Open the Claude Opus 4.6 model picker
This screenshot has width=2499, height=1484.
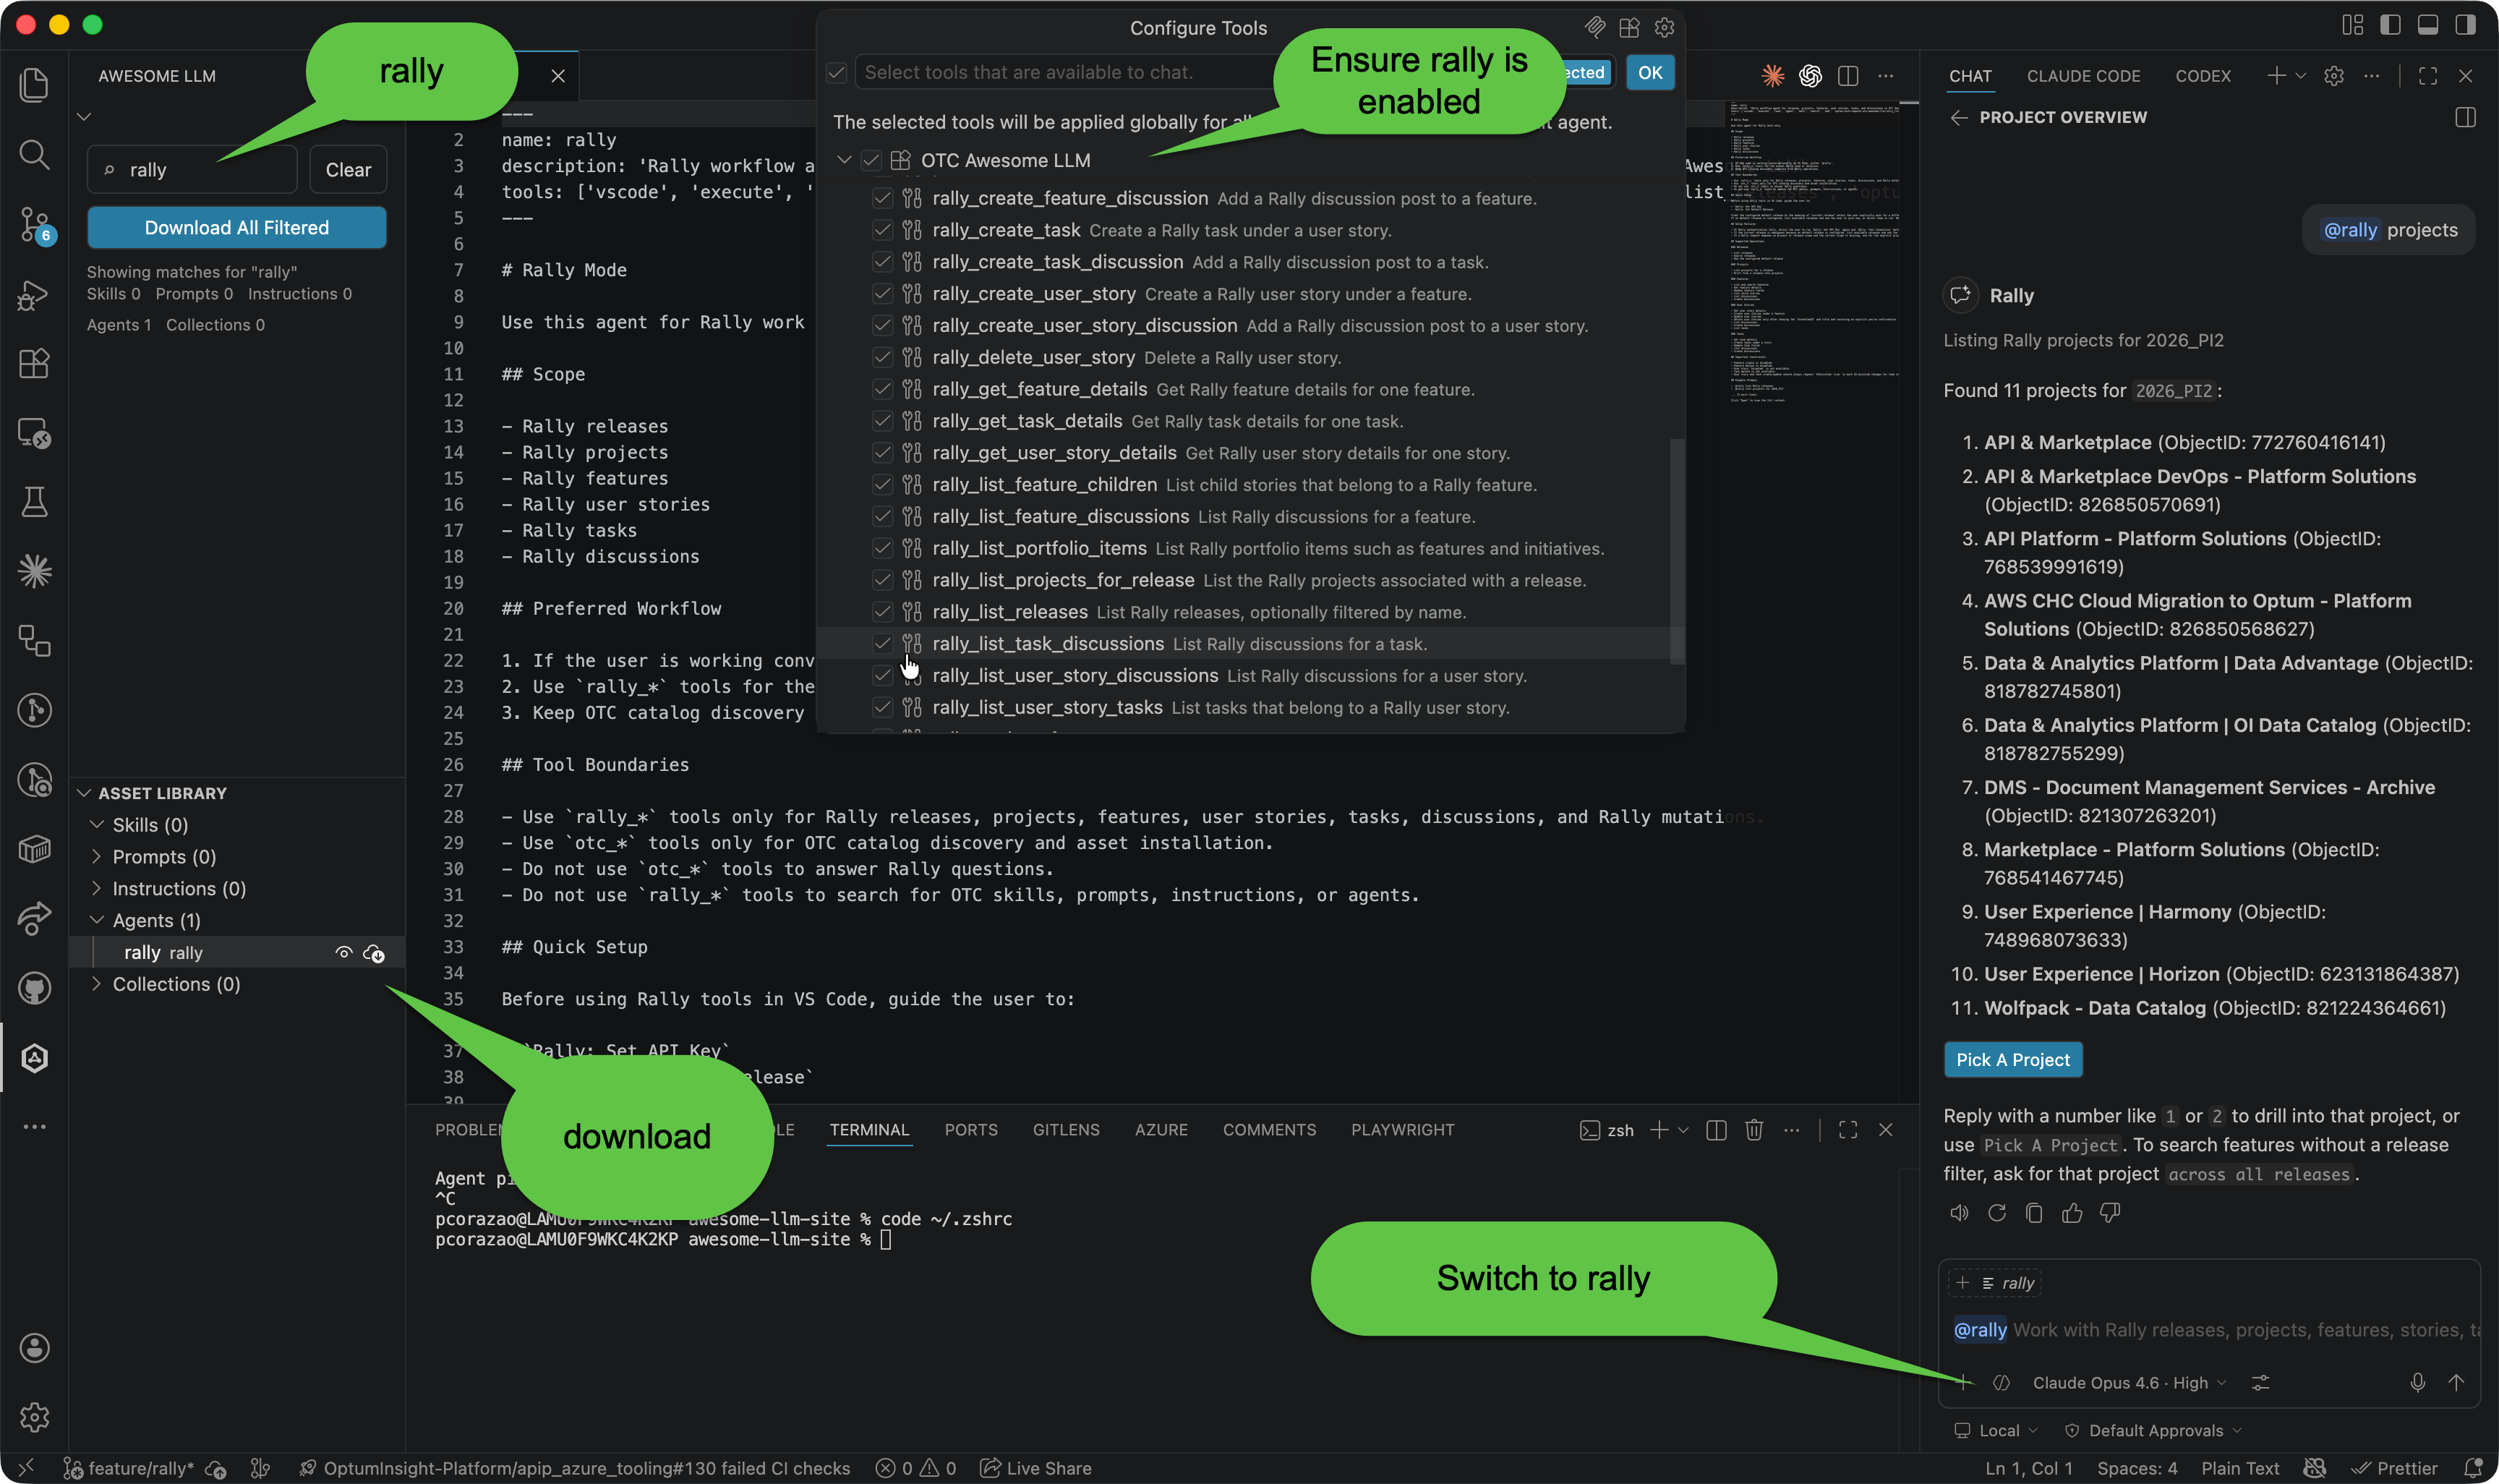(2130, 1382)
